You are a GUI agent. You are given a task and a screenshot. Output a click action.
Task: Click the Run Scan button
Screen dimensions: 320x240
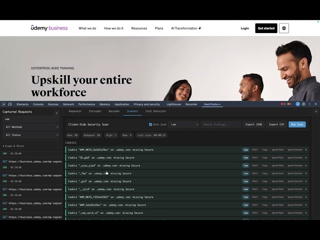[x=297, y=124]
